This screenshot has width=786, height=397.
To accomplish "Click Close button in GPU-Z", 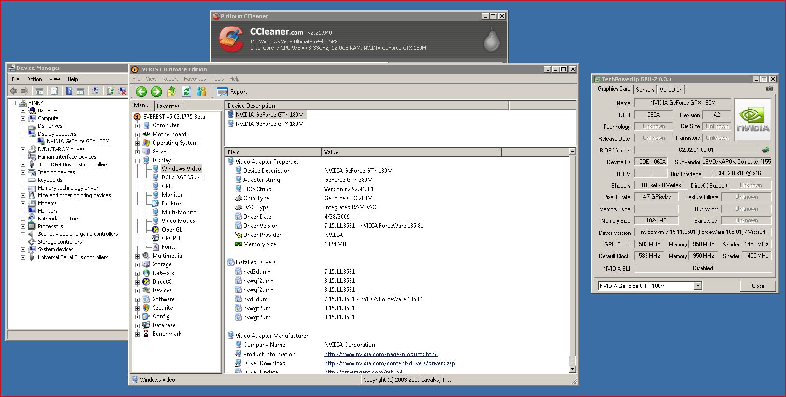I will [x=758, y=286].
